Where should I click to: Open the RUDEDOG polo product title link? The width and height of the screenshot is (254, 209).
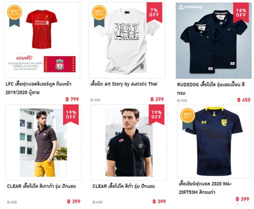[211, 89]
